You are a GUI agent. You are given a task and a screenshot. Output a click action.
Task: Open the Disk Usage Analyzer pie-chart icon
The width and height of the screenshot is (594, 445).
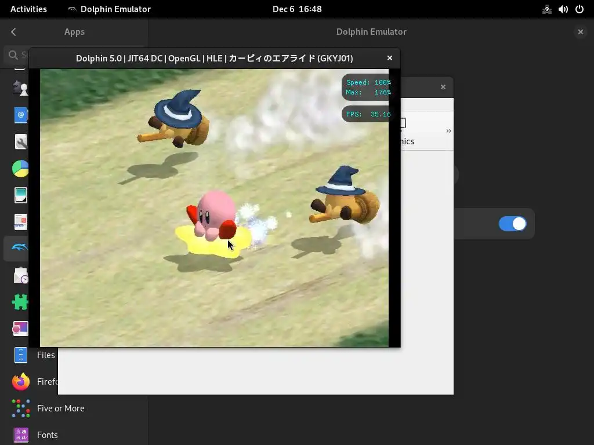[20, 169]
